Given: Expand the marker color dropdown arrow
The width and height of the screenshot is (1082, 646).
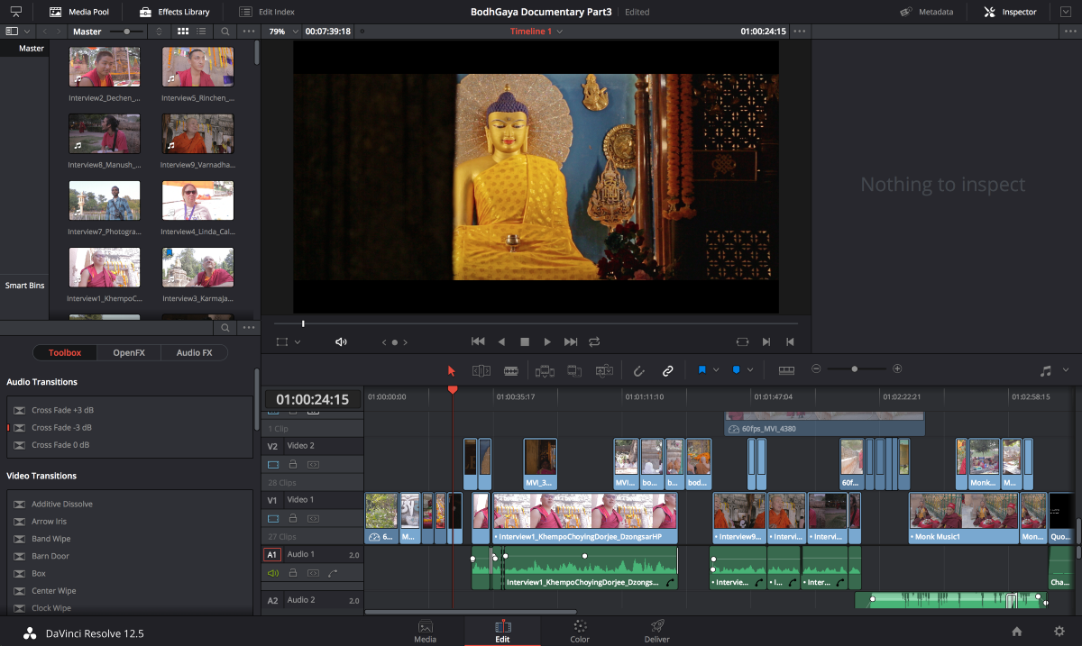Looking at the screenshot, I should click(x=750, y=370).
